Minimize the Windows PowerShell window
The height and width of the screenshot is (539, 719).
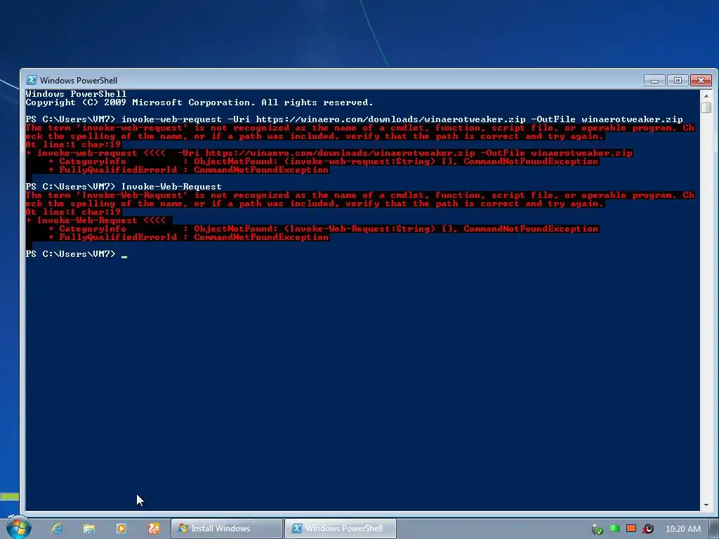[654, 81]
